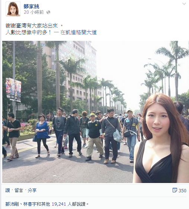Click 分享 to share the post
This screenshot has height=209, width=189.
click(x=32, y=190)
